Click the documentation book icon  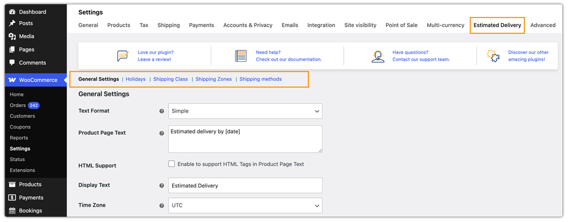(240, 56)
